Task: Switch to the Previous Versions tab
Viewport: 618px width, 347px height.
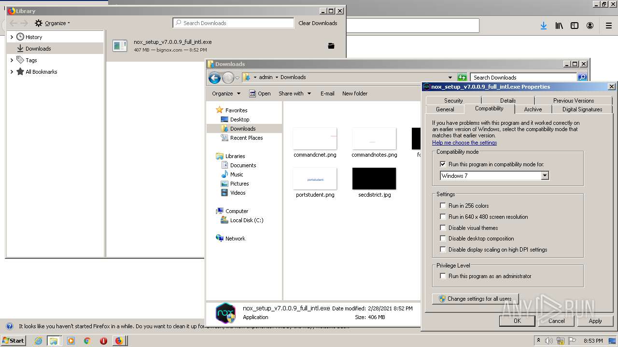Action: [574, 101]
